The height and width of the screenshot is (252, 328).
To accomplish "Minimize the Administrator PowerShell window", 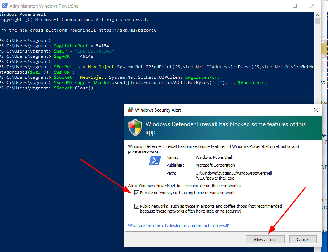I will [x=278, y=6].
